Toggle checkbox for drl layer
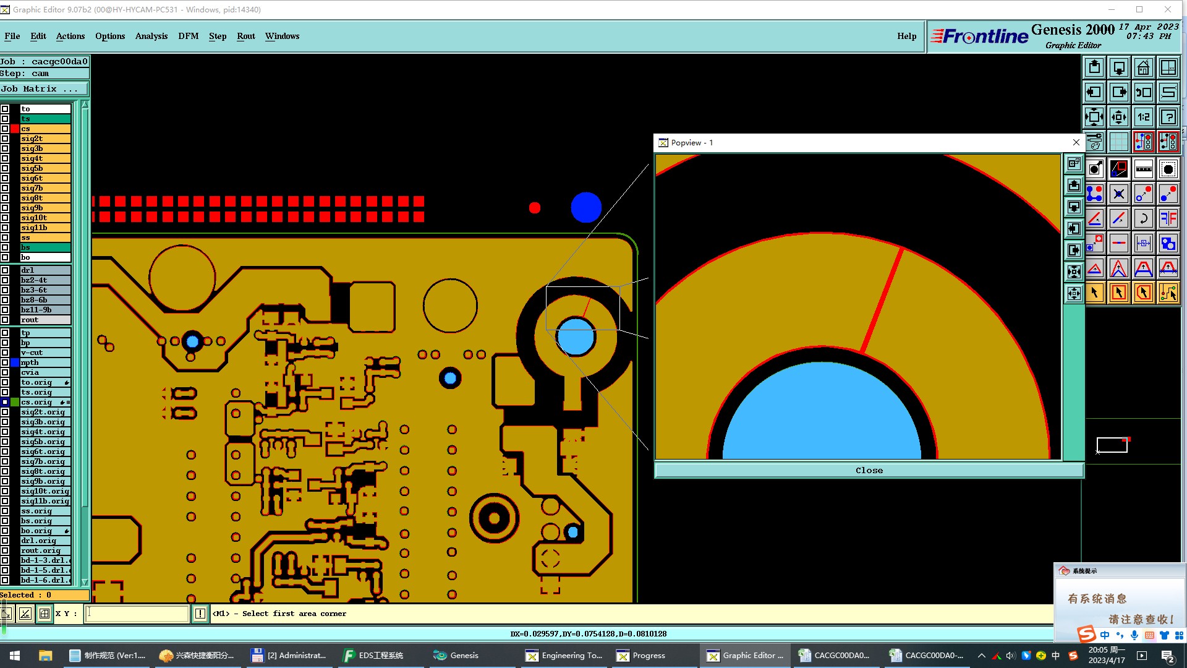Viewport: 1187px width, 668px height. tap(5, 270)
